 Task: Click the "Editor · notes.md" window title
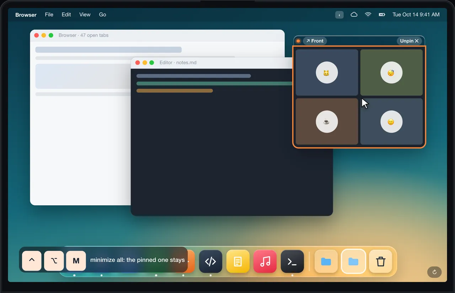(x=178, y=63)
